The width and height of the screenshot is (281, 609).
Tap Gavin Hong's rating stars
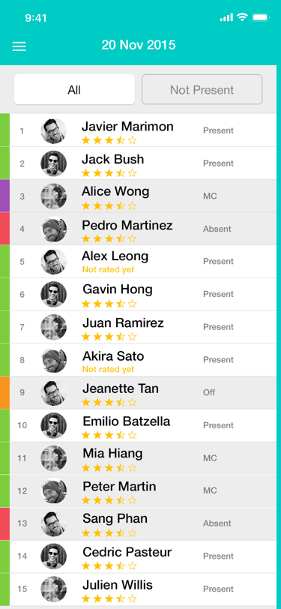coord(109,304)
